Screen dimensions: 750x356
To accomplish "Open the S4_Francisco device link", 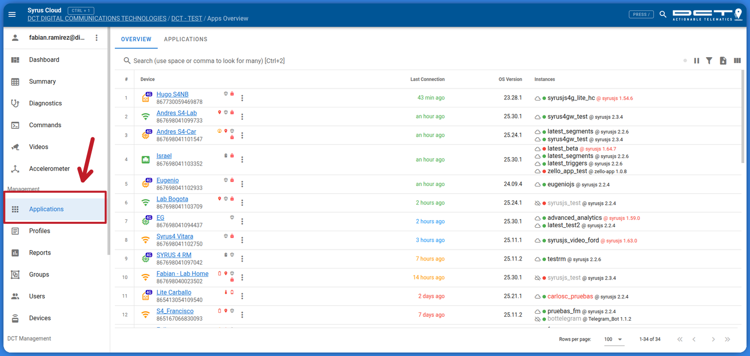I will click(x=175, y=311).
